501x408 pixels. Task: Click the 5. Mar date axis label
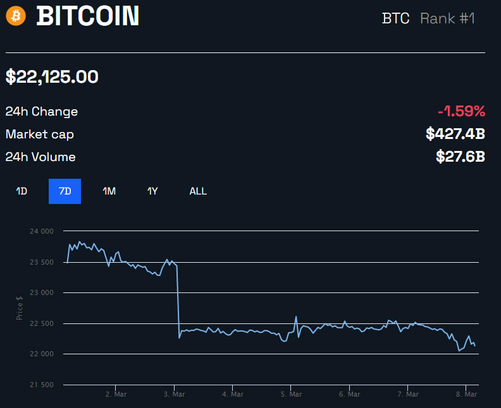point(291,394)
